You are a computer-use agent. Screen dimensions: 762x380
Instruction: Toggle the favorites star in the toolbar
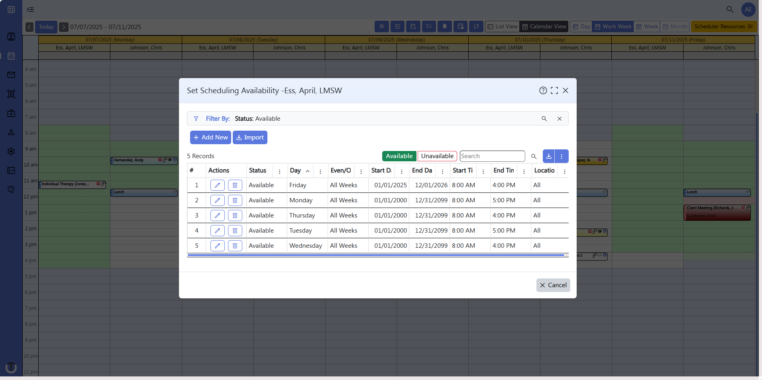[x=382, y=26]
